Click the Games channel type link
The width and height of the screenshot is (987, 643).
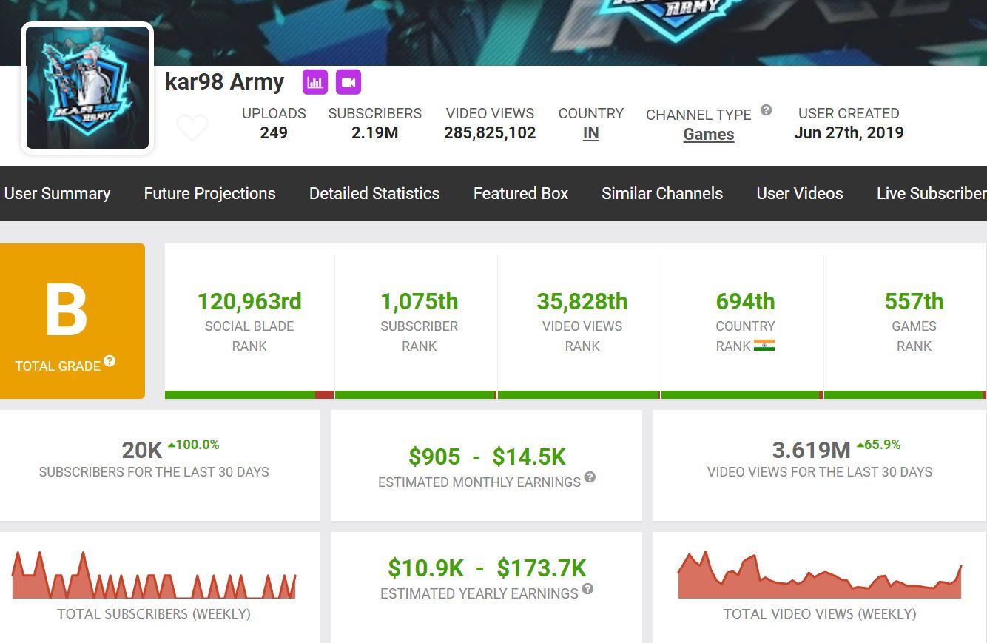[709, 135]
